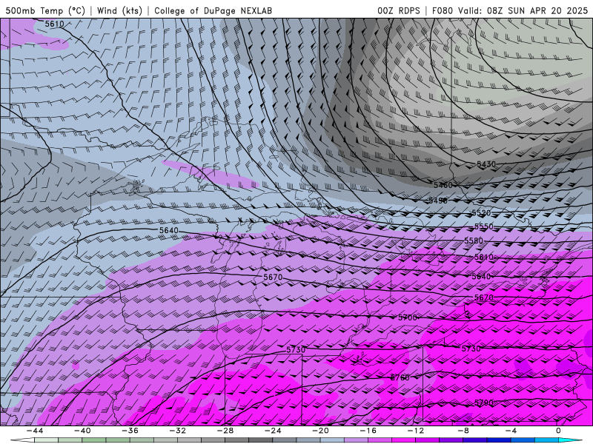Click the "F080 Valid: 08Z SUN APR 20 2025" text

(510, 10)
